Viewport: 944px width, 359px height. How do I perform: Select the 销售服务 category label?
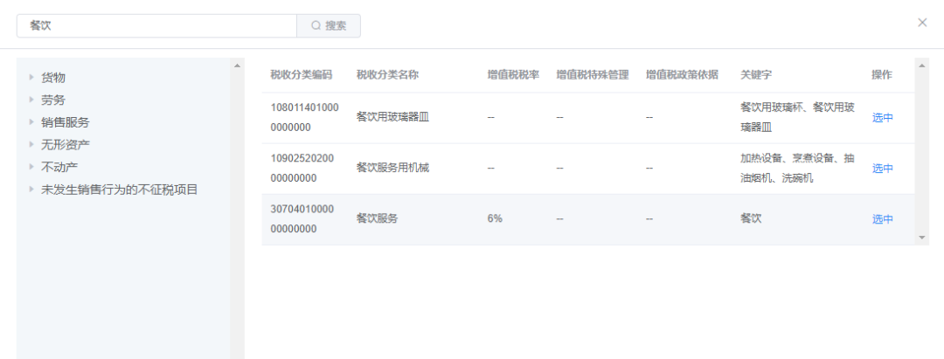click(x=65, y=122)
